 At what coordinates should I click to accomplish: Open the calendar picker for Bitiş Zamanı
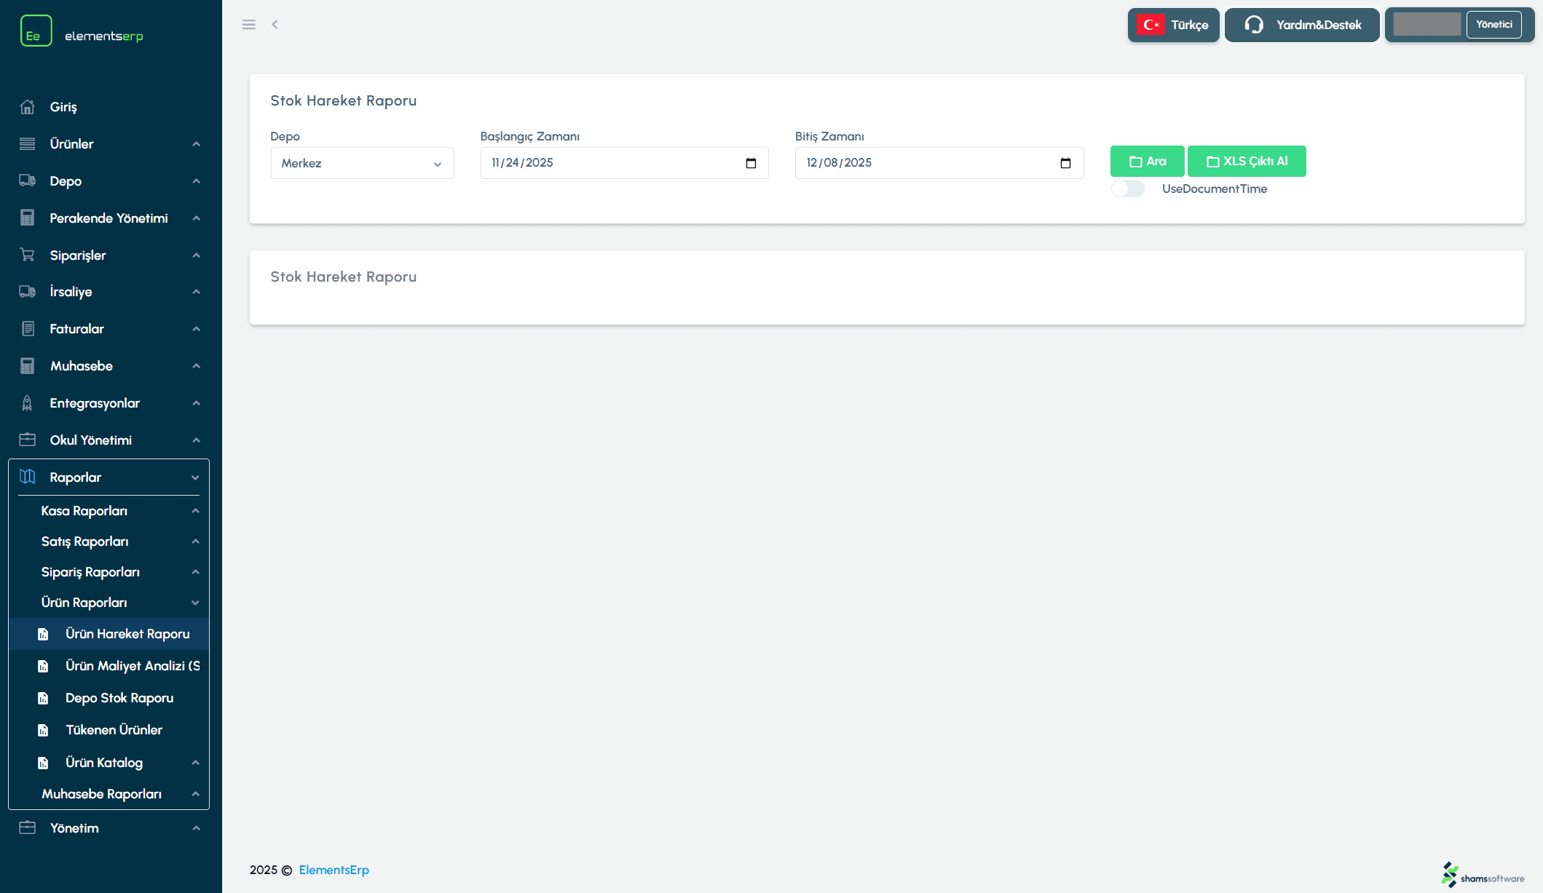tap(1065, 163)
